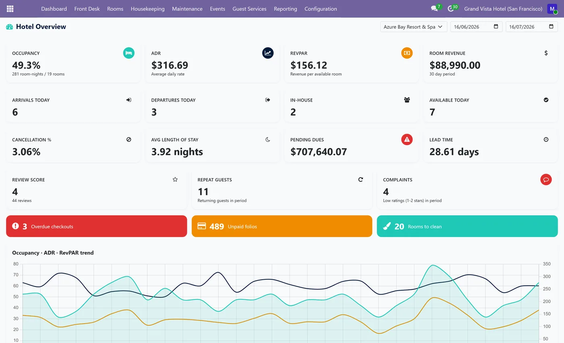Viewport: 564px width, 343px height.
Task: Click '281 room-nights / 19 rooms' text
Action: pos(38,74)
